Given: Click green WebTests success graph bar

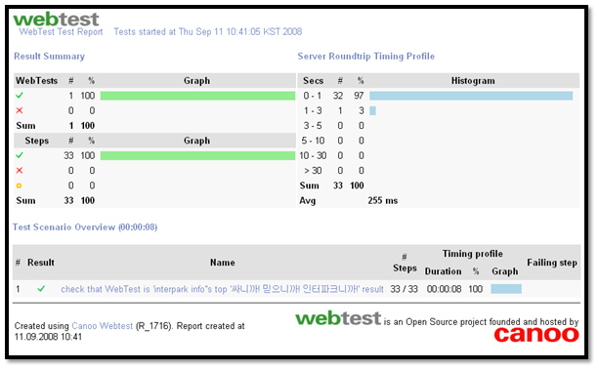Looking at the screenshot, I should 197,96.
